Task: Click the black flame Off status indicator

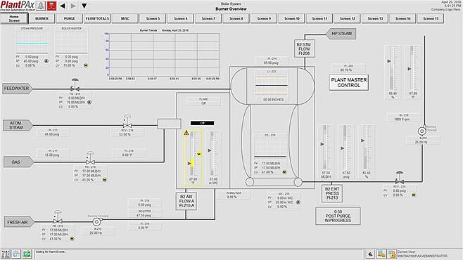Action: click(x=202, y=123)
